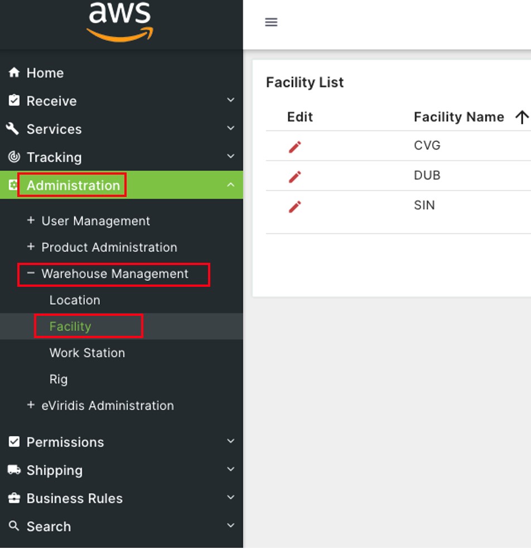Click the AWS logo
Screen dimensions: 531x549
120,22
